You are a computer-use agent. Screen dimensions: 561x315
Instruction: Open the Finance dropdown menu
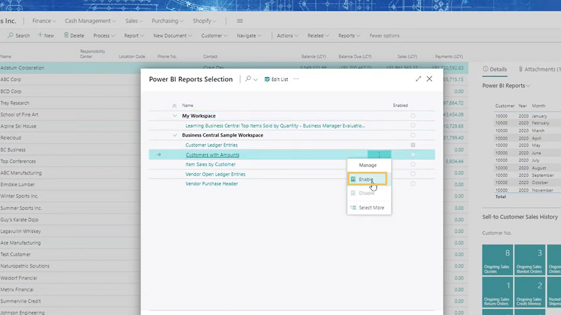point(44,21)
